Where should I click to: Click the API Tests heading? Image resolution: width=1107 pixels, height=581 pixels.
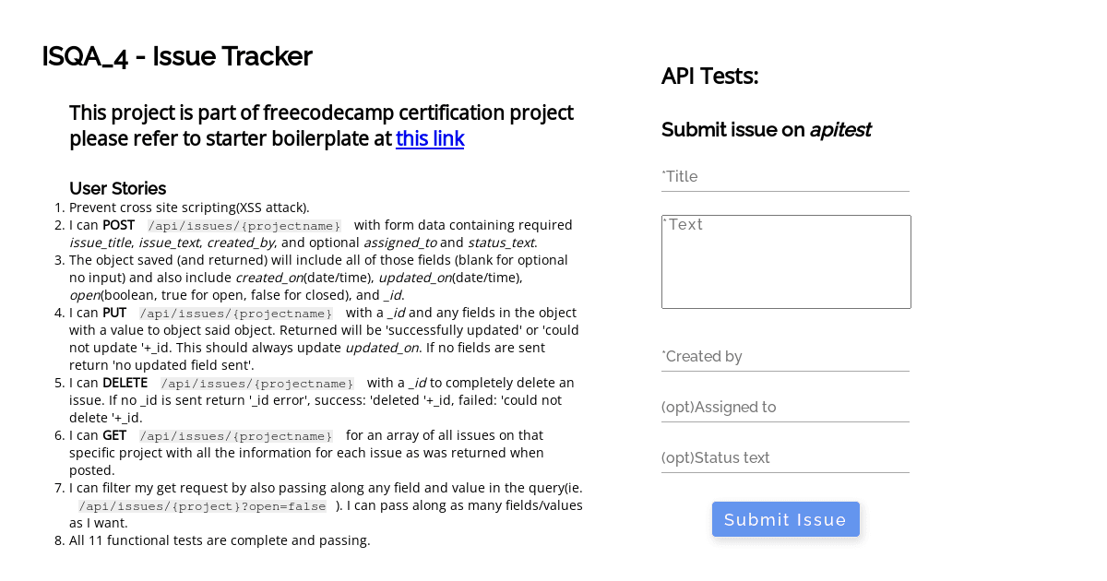709,77
